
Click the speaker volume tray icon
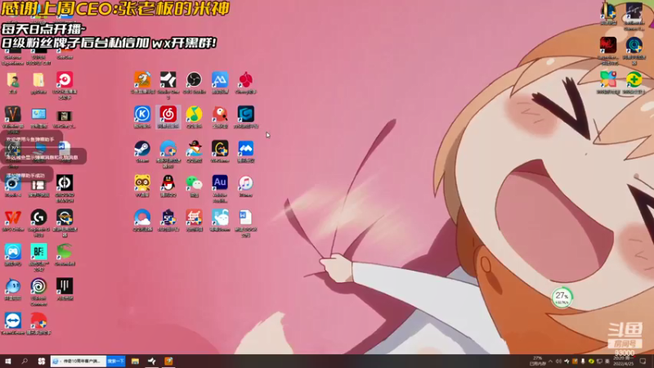tap(558, 361)
